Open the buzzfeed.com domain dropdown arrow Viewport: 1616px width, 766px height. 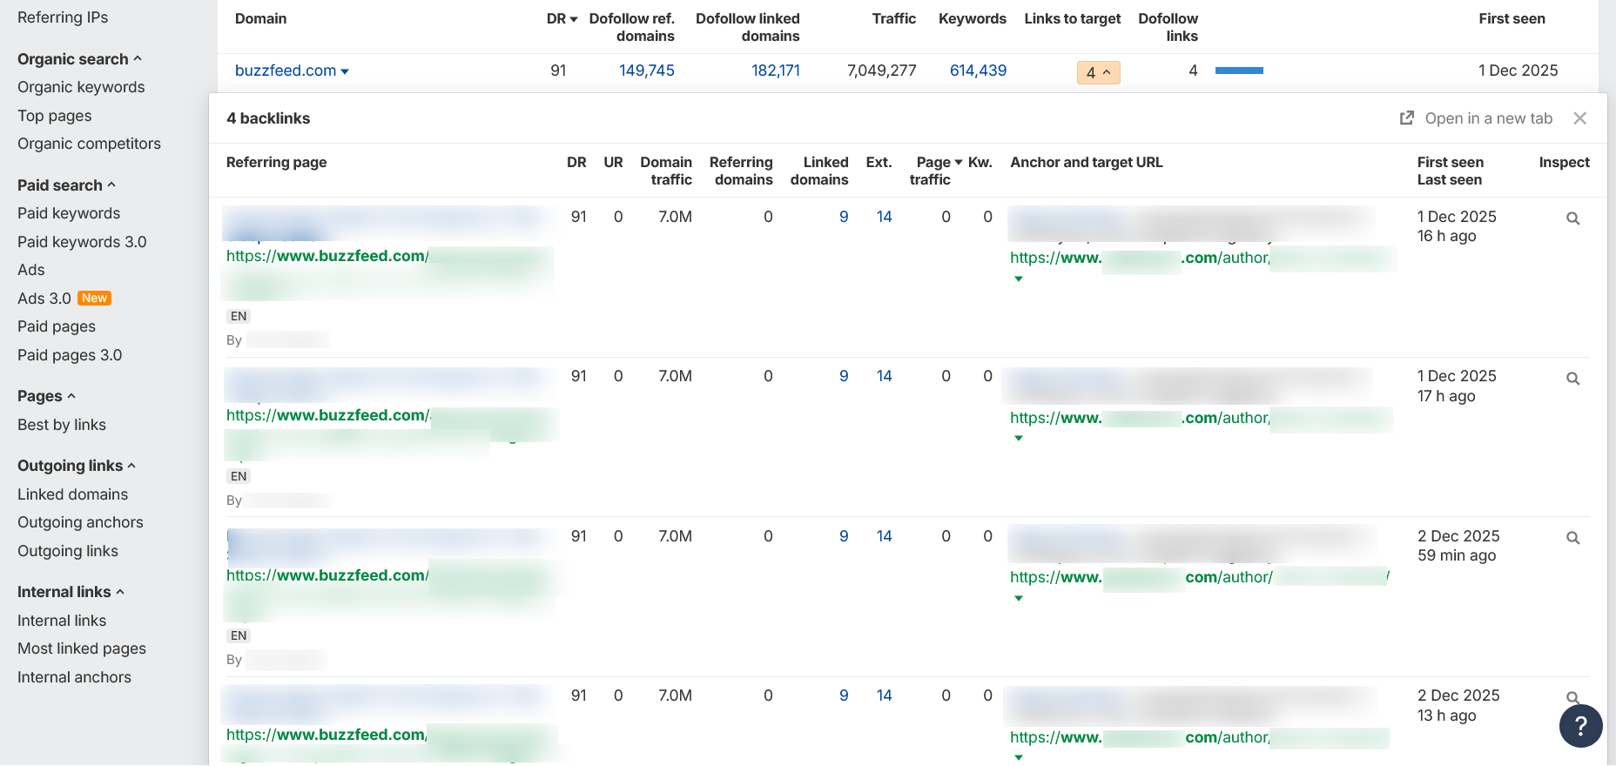pyautogui.click(x=345, y=71)
